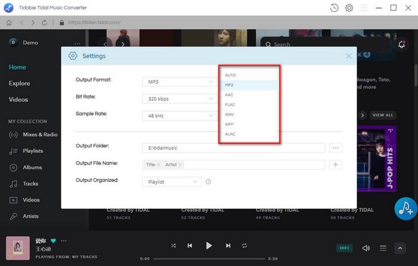Close the Settings dialog
Viewport: 418px width, 266px height.
tap(349, 56)
